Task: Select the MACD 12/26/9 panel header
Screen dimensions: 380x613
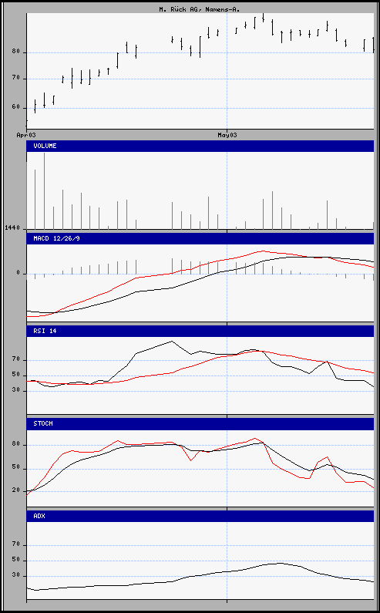Action: (200, 238)
